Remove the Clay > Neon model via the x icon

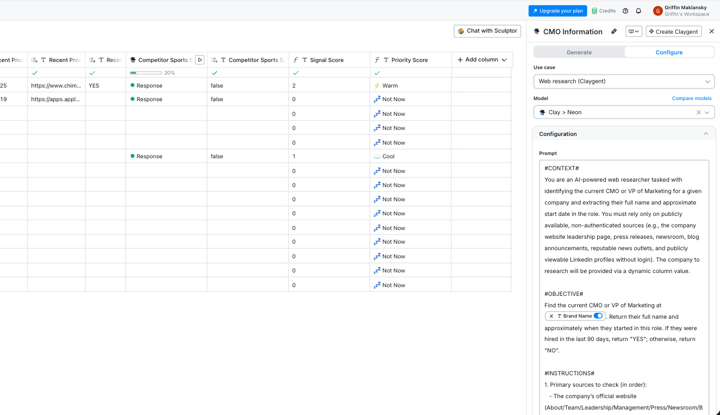coord(698,112)
